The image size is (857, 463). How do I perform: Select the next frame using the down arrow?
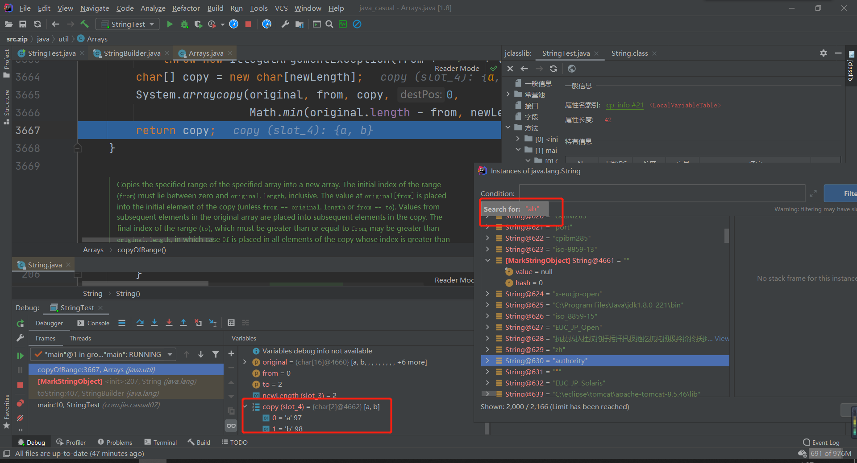click(x=201, y=354)
